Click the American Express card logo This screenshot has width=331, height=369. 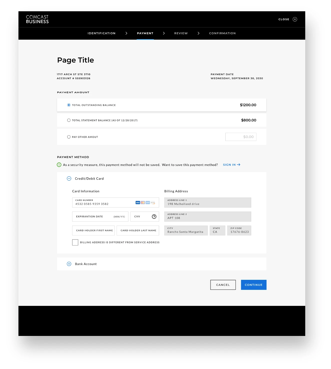(148, 203)
